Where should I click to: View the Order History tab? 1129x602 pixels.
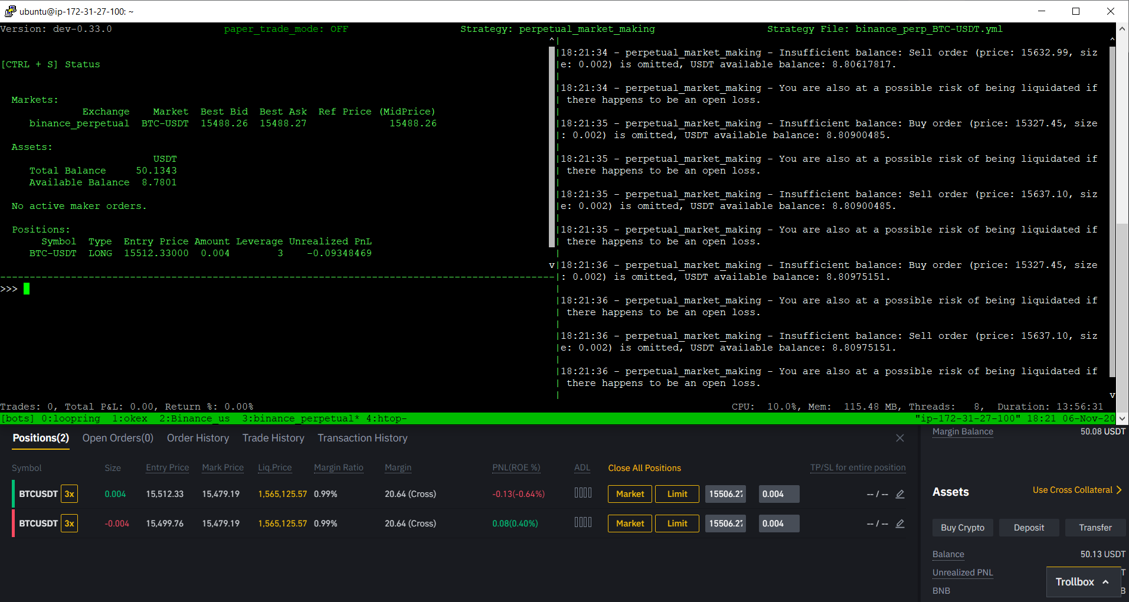tap(198, 438)
